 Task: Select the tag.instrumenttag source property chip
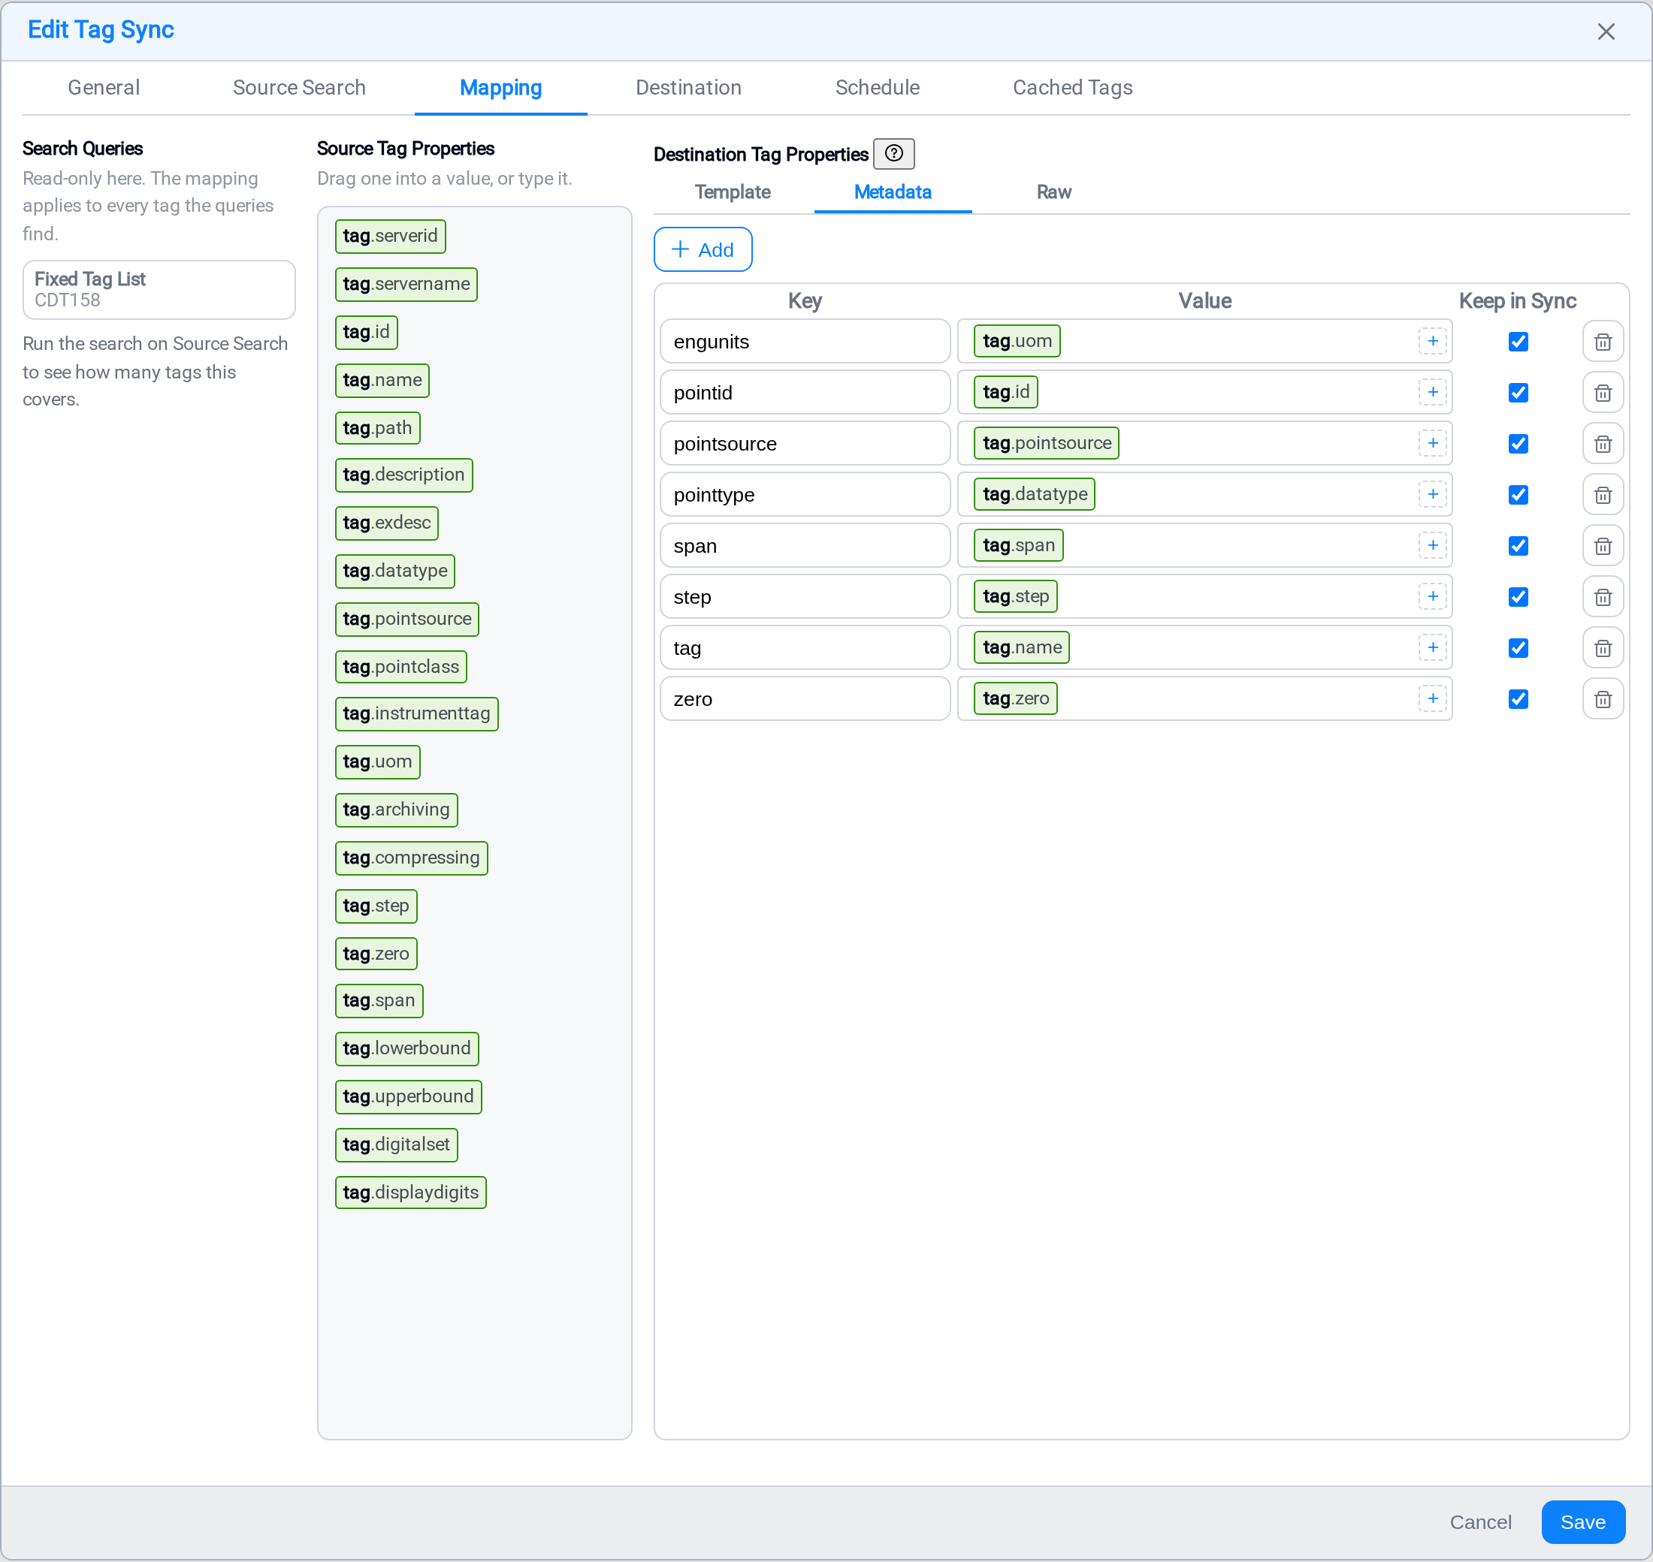pyautogui.click(x=416, y=713)
